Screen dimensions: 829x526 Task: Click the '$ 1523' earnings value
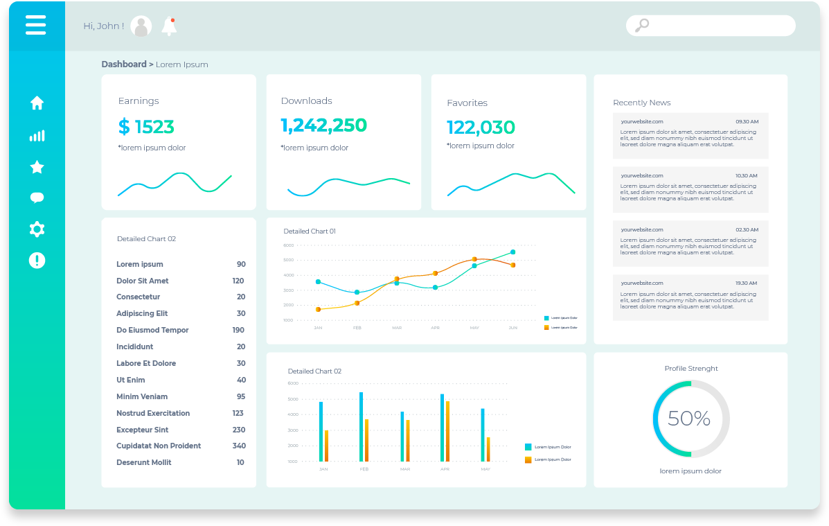146,126
